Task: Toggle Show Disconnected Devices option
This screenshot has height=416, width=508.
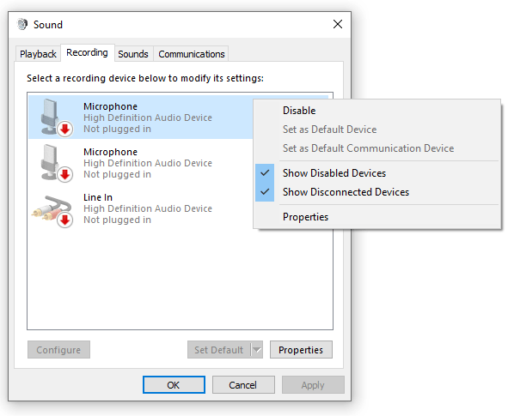Action: 377,192
